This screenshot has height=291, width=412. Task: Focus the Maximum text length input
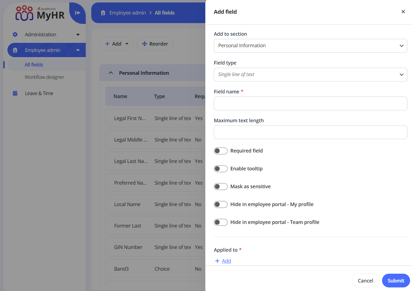pyautogui.click(x=310, y=132)
